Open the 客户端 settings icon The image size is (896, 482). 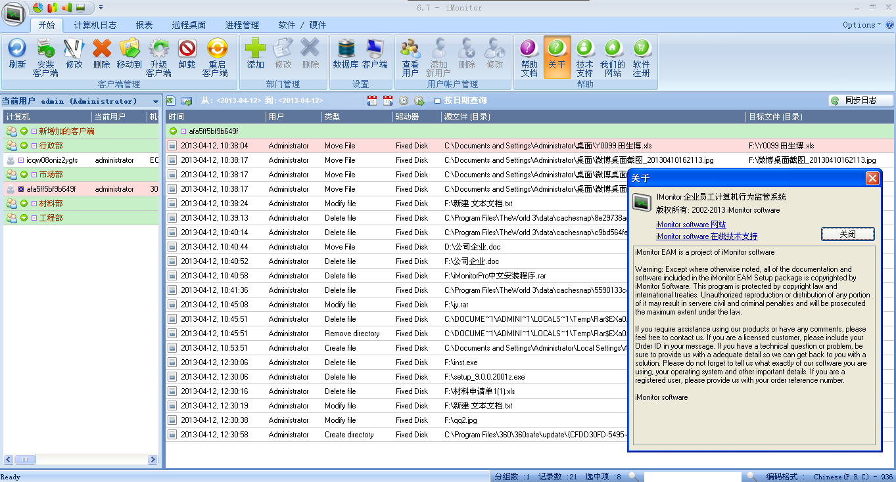[x=375, y=54]
